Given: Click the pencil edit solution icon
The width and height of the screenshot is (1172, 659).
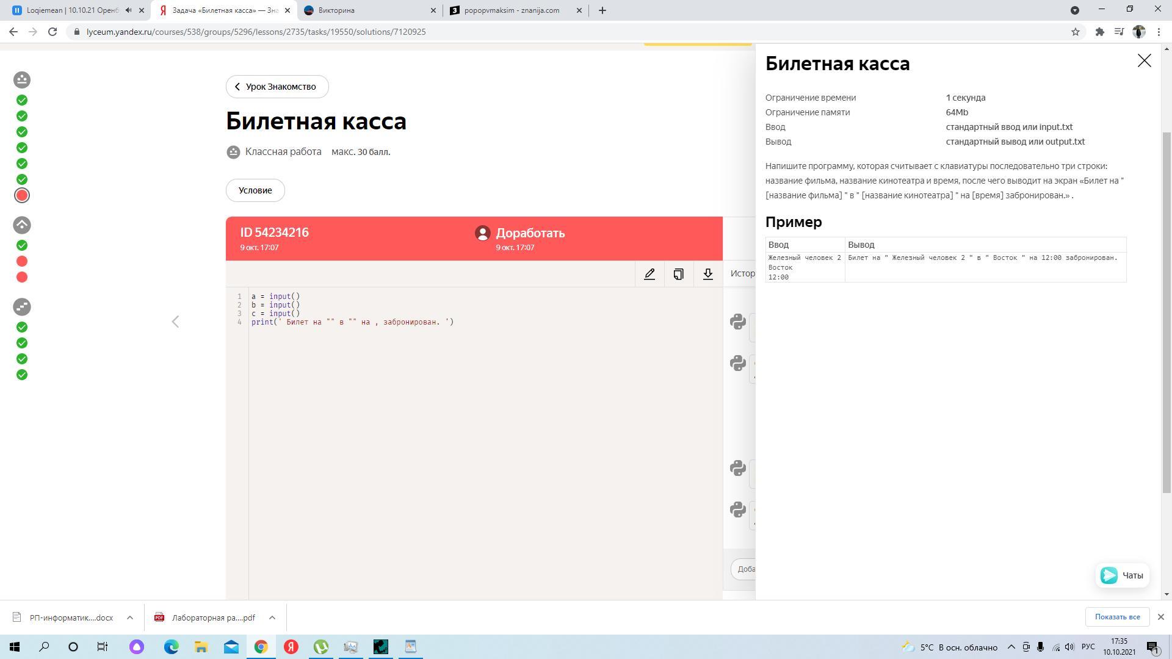Looking at the screenshot, I should pyautogui.click(x=649, y=274).
